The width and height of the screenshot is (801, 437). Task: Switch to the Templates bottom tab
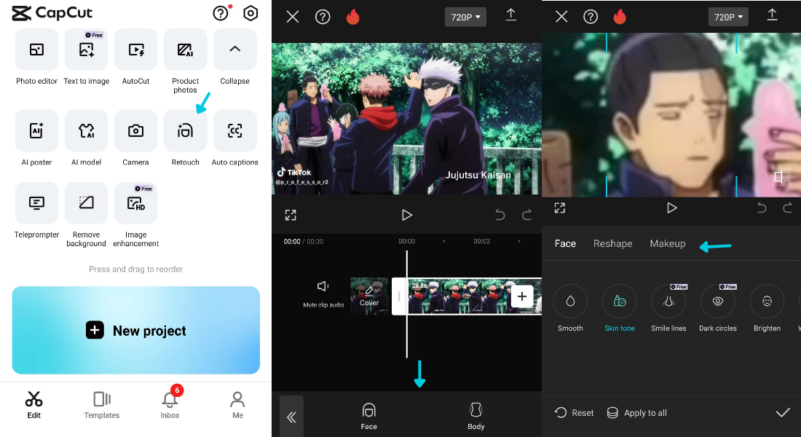point(102,405)
